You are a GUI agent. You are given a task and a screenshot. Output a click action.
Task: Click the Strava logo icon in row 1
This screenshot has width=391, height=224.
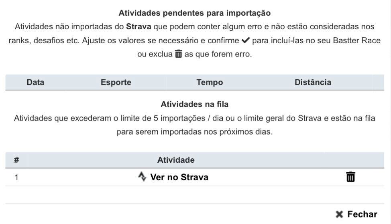click(x=142, y=177)
